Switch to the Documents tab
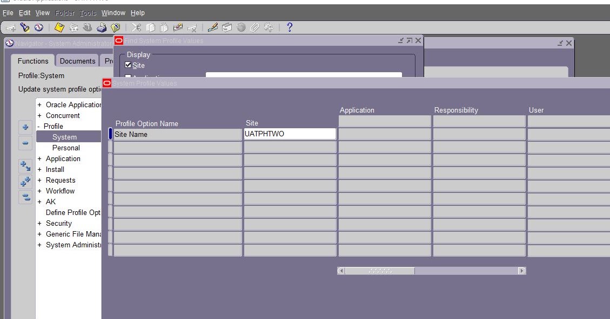This screenshot has width=610, height=319. tap(77, 61)
